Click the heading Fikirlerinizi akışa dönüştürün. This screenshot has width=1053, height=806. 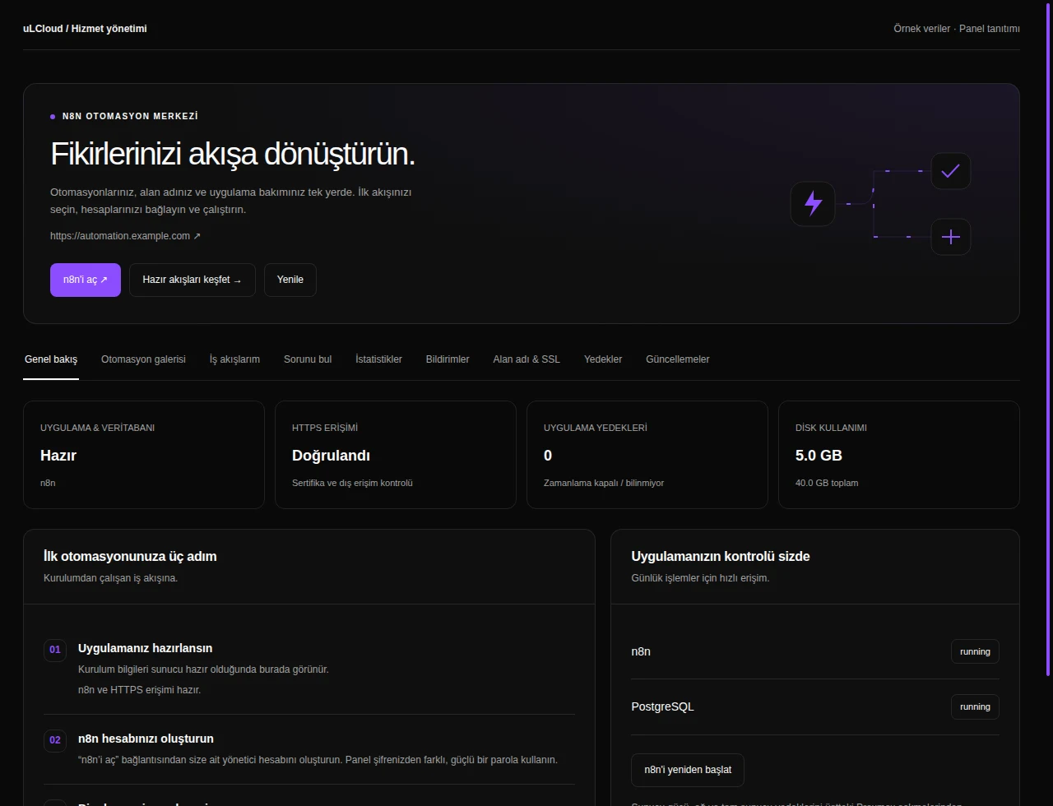233,155
